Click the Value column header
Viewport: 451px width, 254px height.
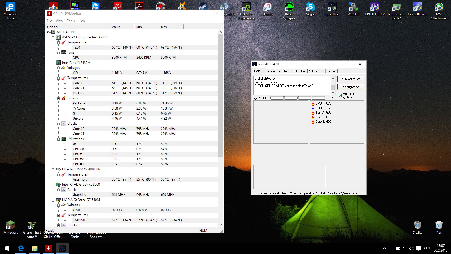122,27
